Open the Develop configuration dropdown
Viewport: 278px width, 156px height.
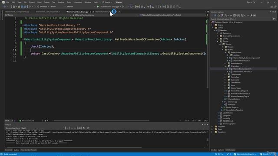pyautogui.click(x=44, y=6)
